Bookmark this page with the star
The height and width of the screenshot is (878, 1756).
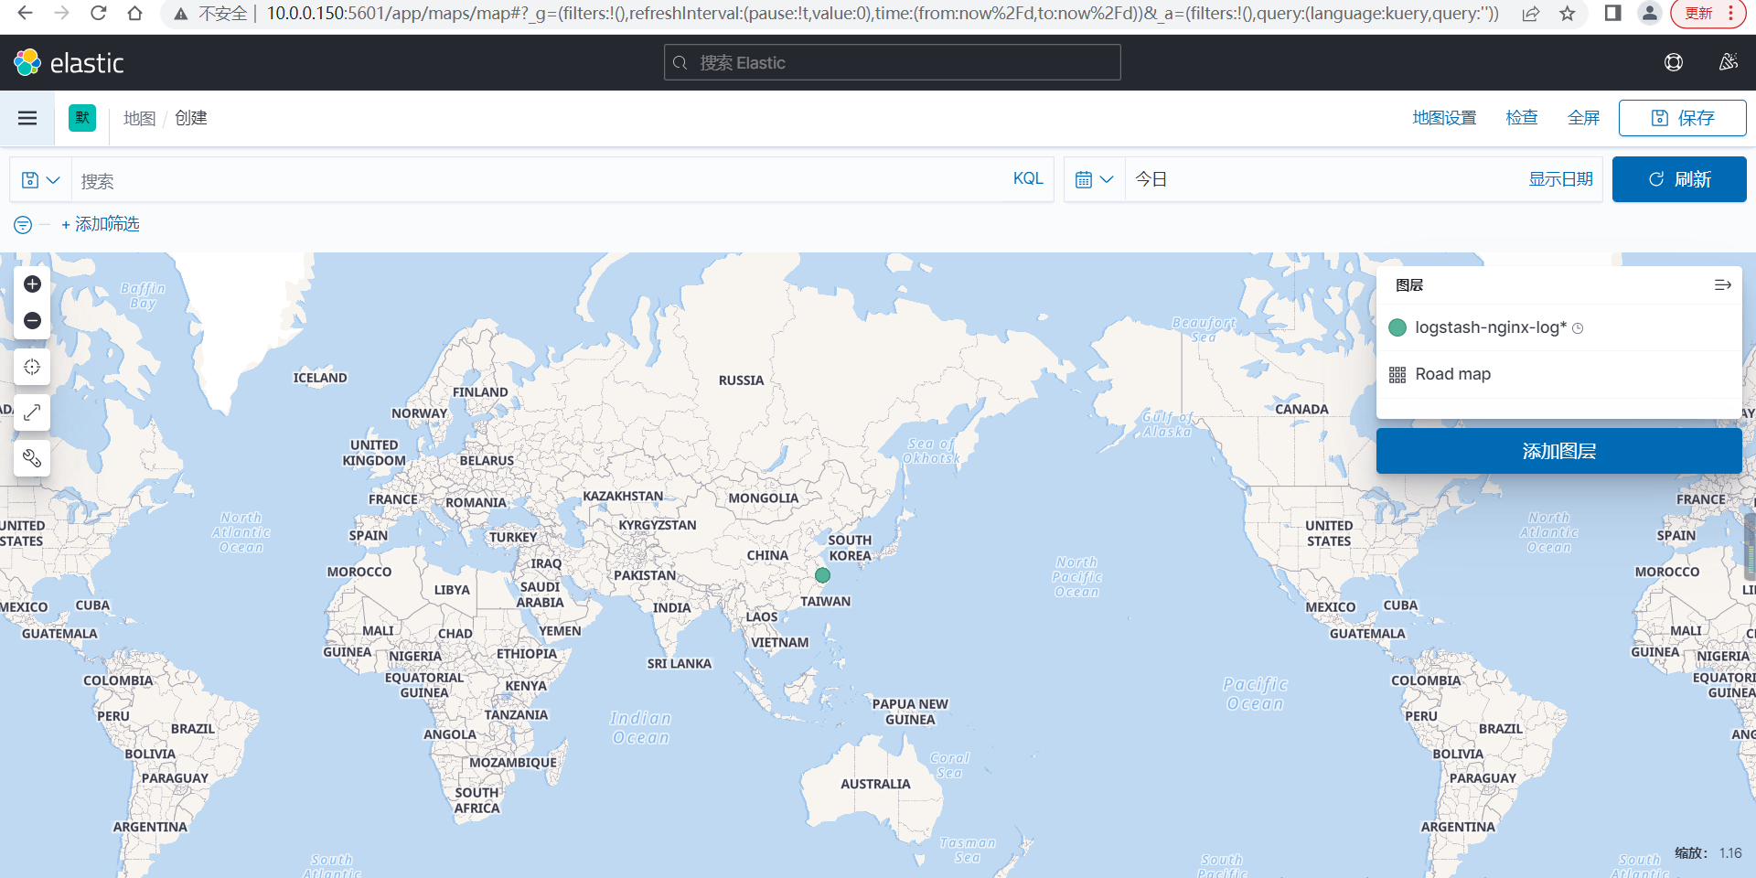click(x=1568, y=13)
